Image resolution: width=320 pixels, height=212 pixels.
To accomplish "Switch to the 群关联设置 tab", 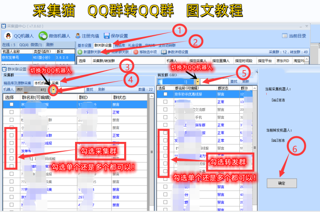I will tap(102, 45).
